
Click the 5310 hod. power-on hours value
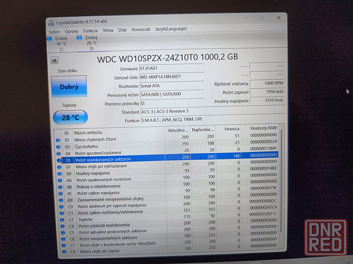pos(267,100)
